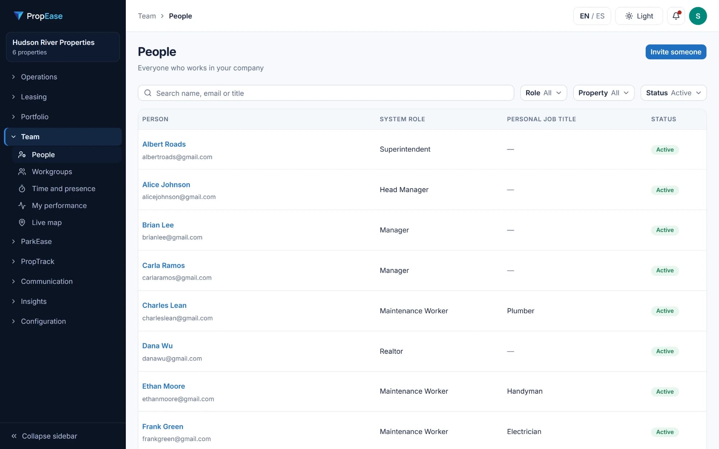Go to My performance page
This screenshot has width=719, height=449.
67,205
